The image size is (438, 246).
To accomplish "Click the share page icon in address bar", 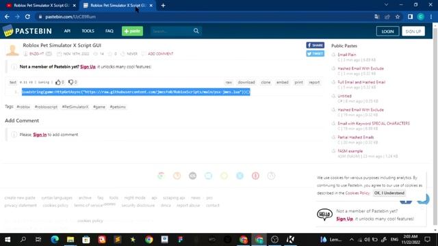I will (387, 16).
